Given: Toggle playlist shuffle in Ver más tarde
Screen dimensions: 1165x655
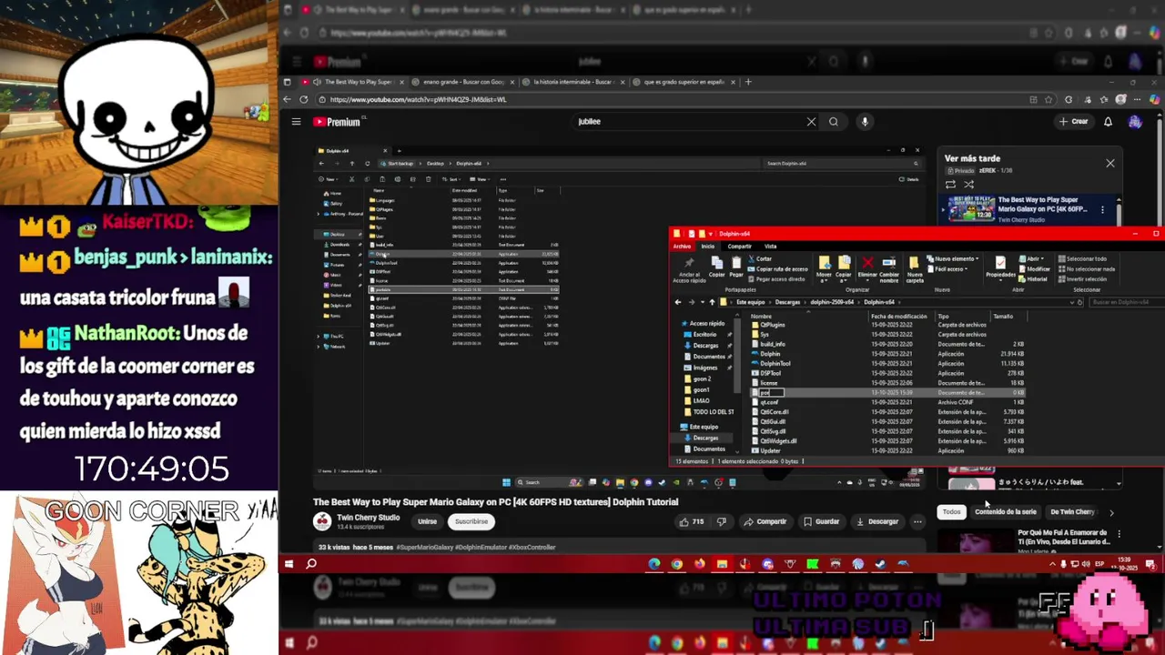Looking at the screenshot, I should click(x=968, y=185).
